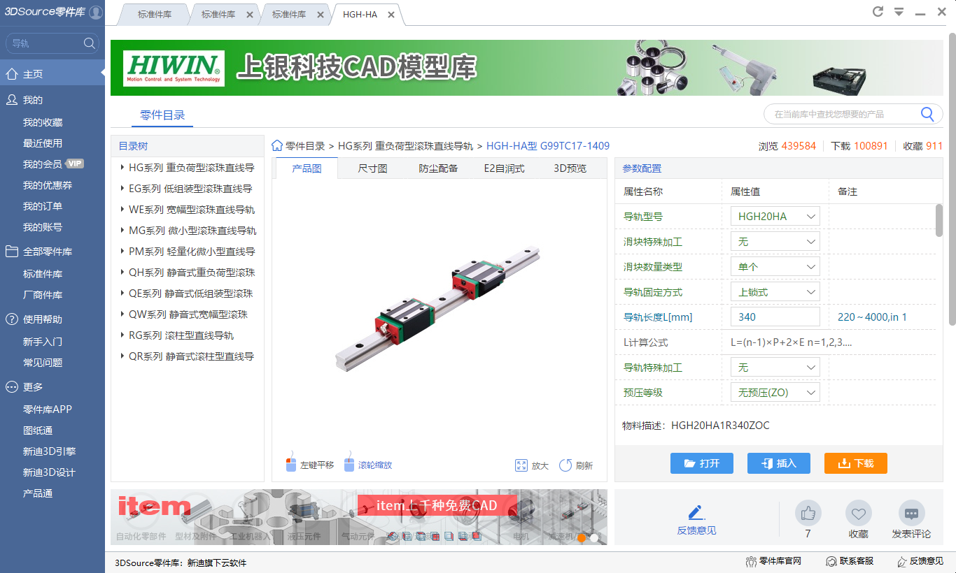Open 我的收藏 in sidebar

tap(43, 122)
